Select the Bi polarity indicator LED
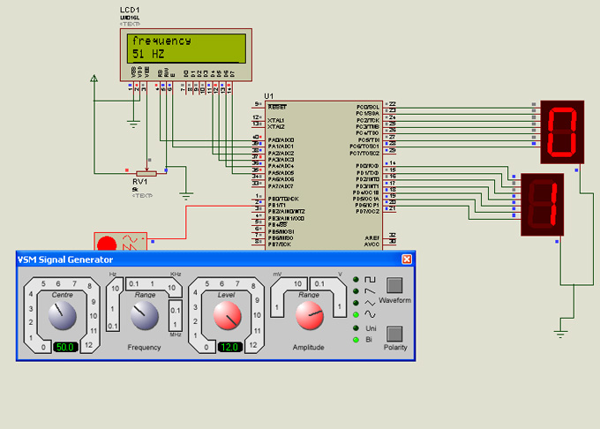Screen dimensions: 600x429 [356, 339]
